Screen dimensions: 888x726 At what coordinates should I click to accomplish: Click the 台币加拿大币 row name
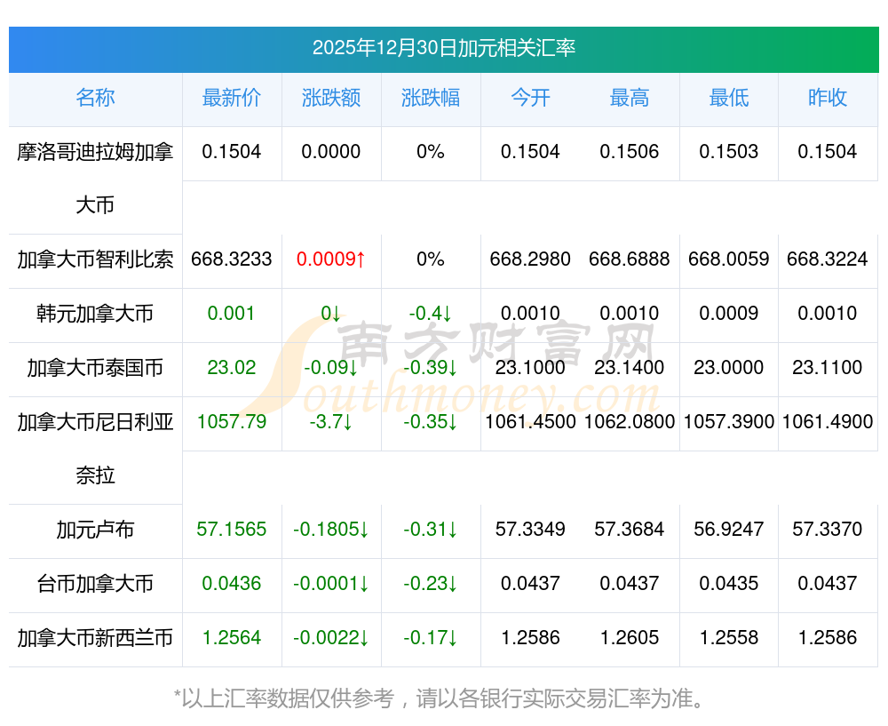[95, 584]
